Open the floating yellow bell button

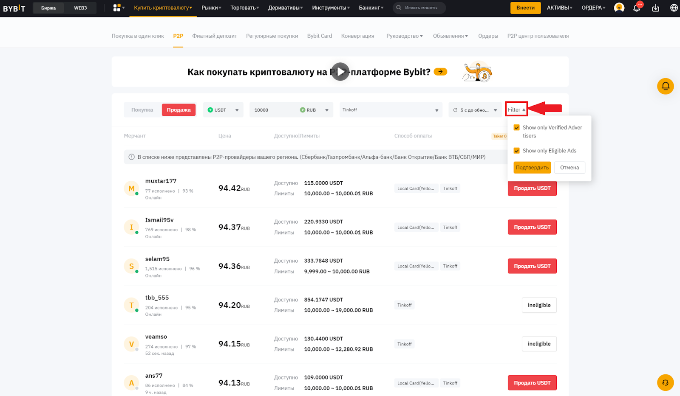pyautogui.click(x=666, y=86)
